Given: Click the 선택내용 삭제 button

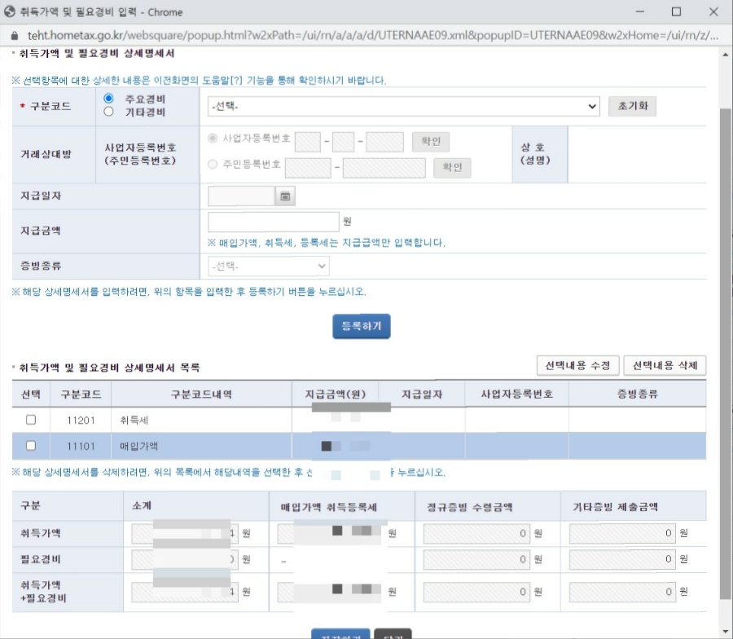Looking at the screenshot, I should coord(665,365).
